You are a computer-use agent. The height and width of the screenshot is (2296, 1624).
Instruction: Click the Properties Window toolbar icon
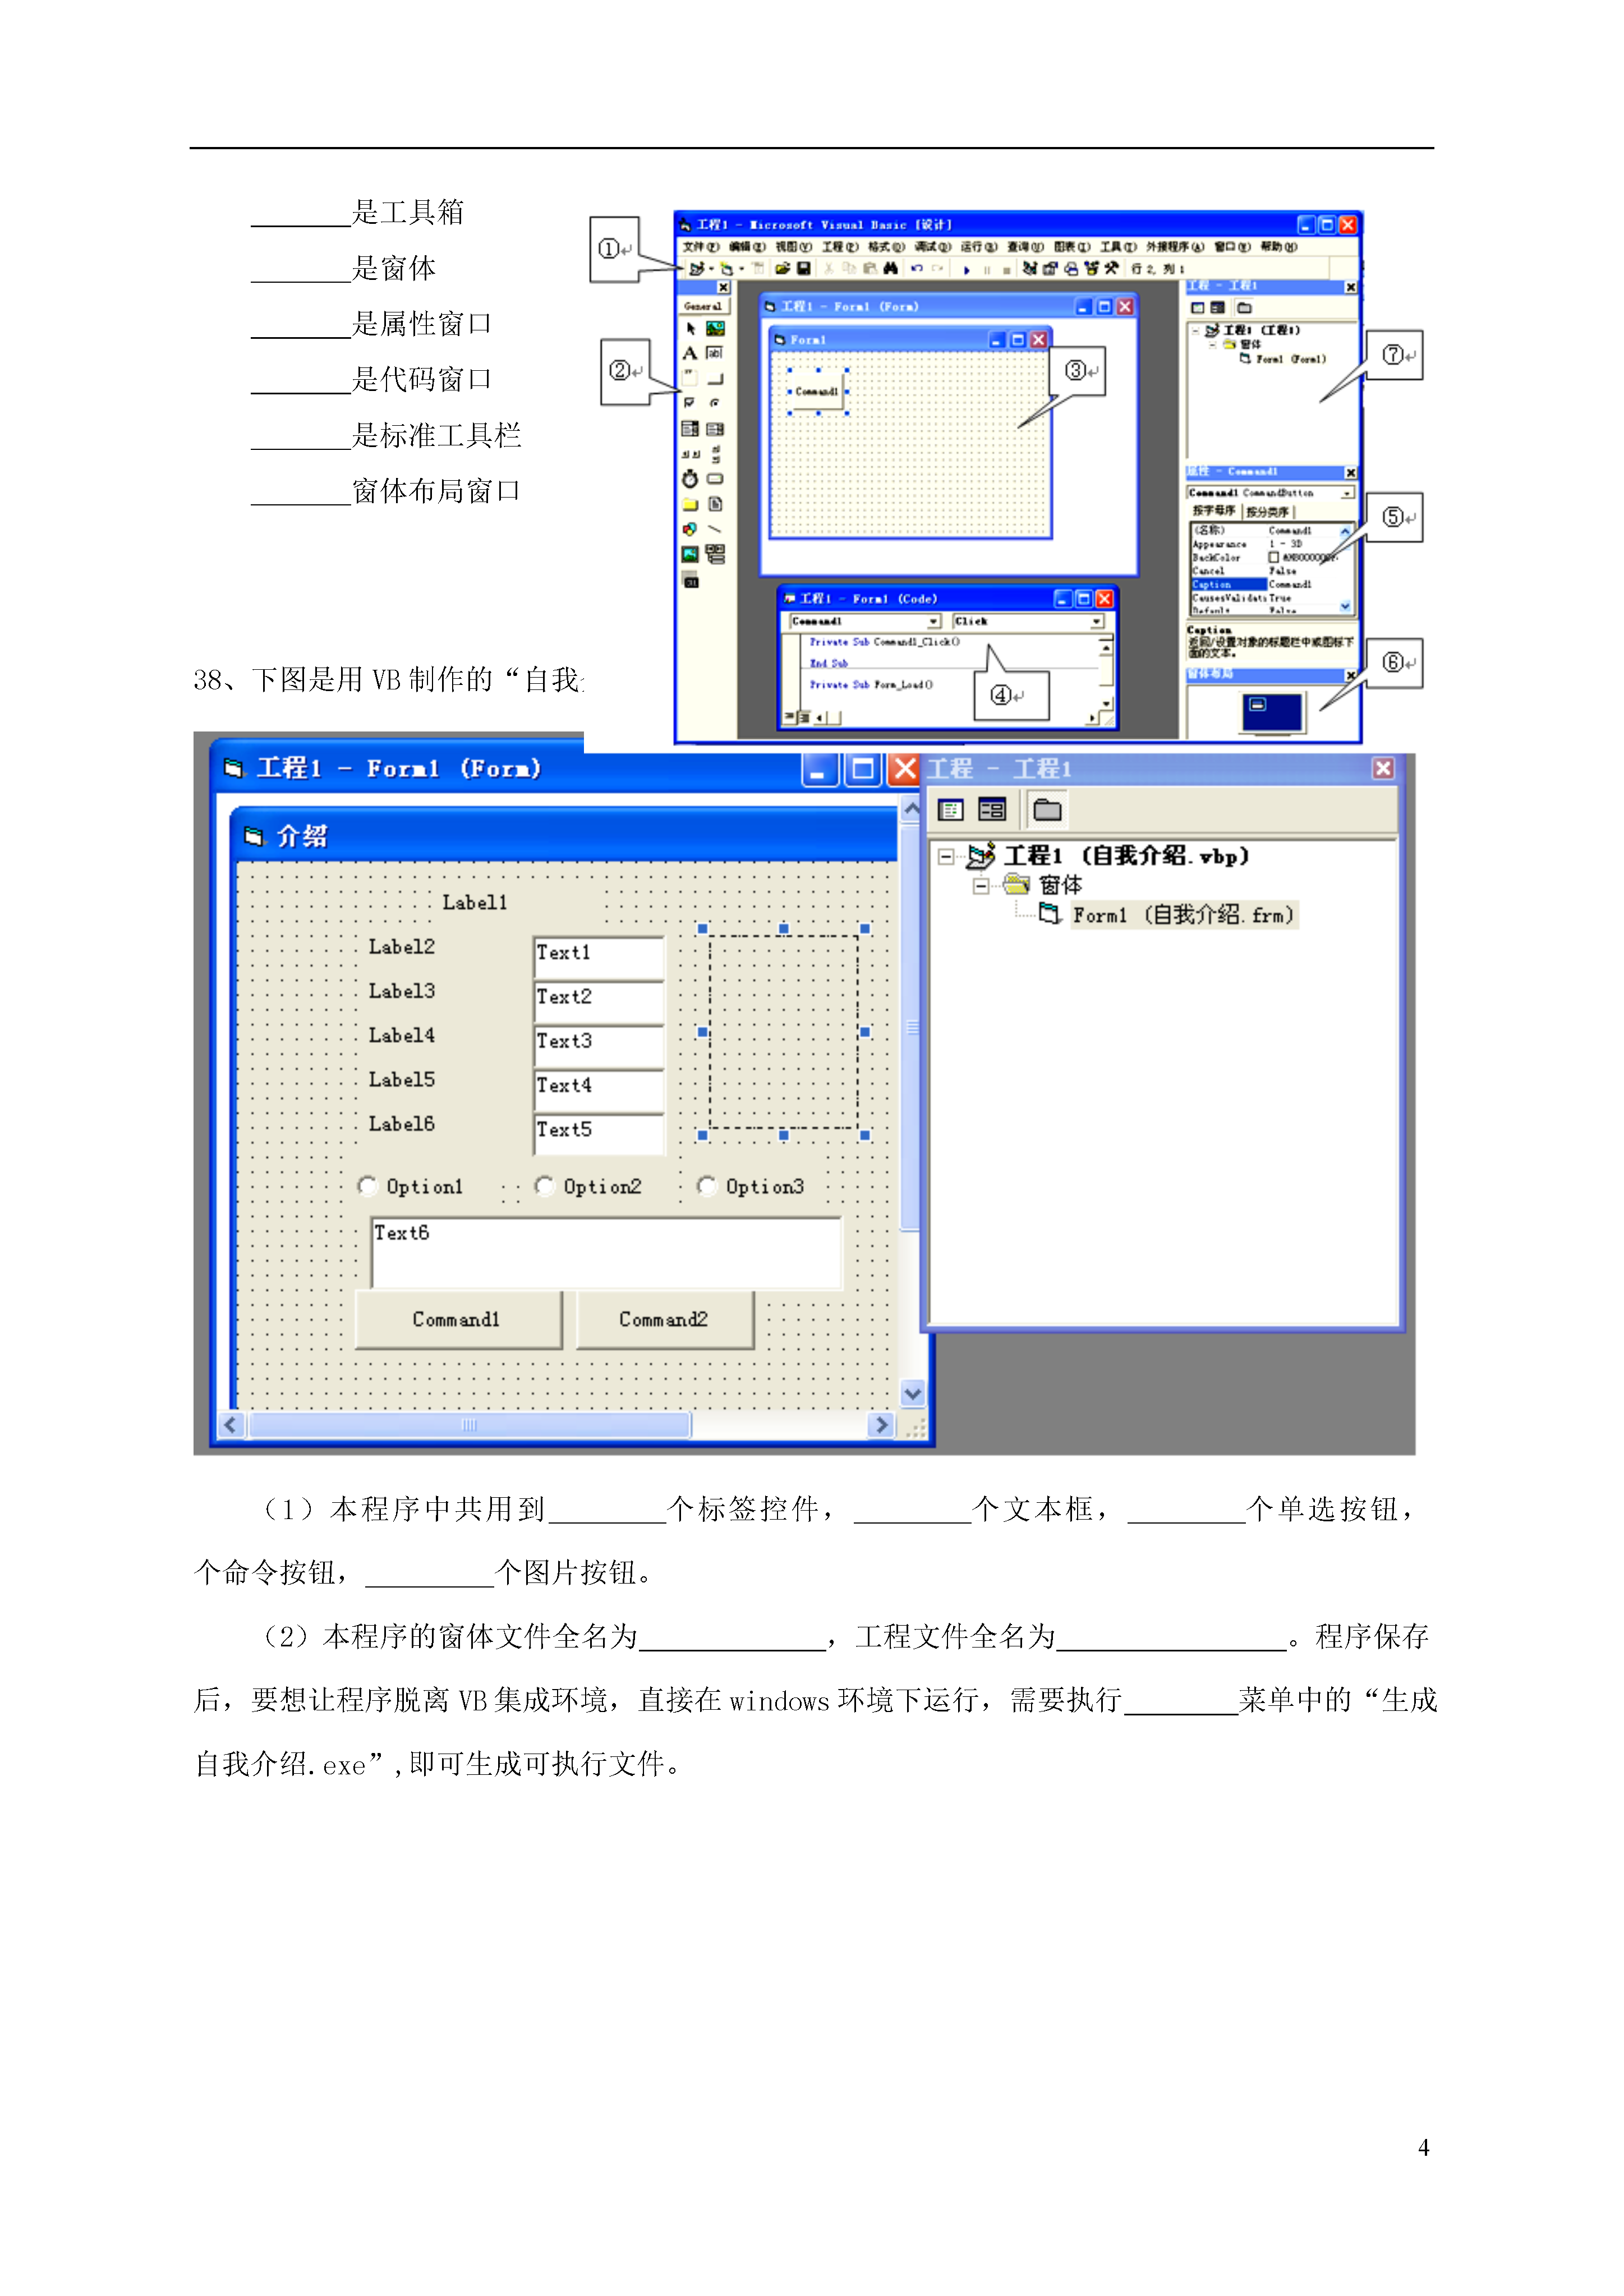tap(1051, 268)
